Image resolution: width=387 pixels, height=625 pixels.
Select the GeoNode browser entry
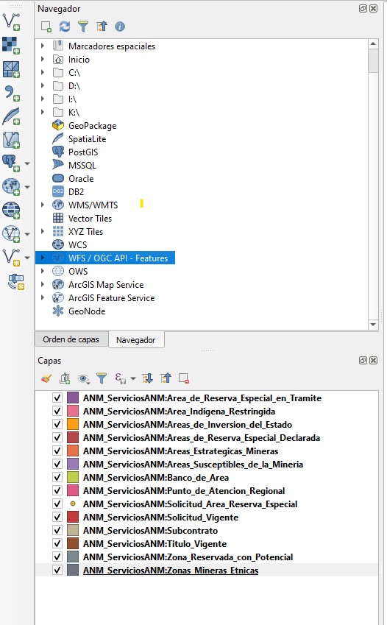tap(87, 311)
